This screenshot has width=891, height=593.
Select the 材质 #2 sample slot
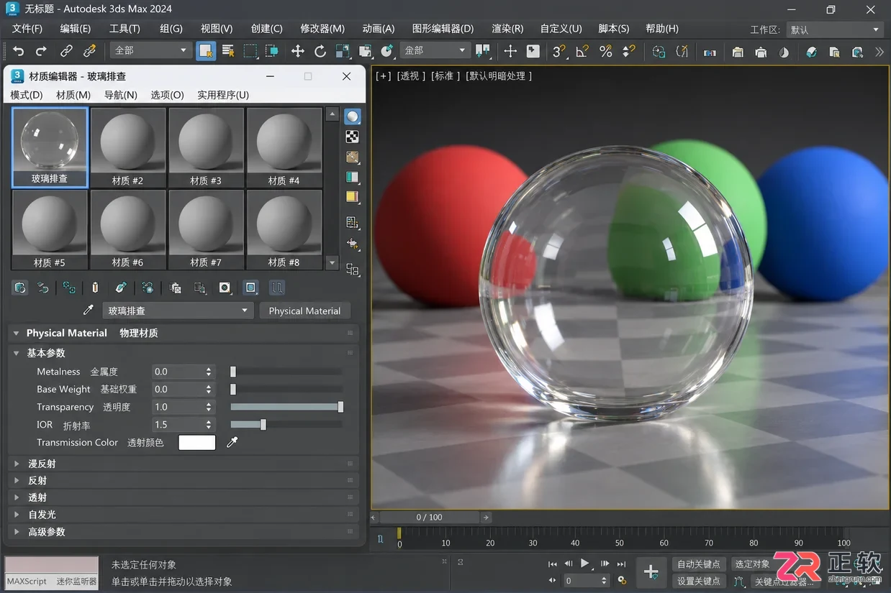127,147
